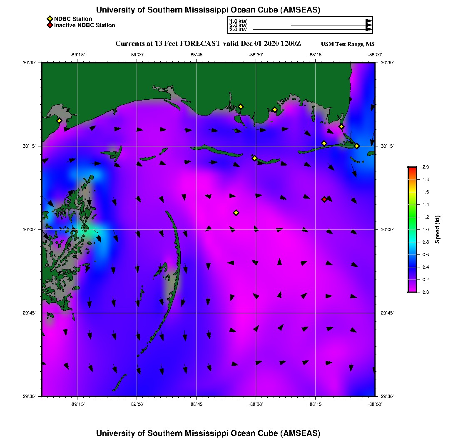Click the "Speed (kt)" color bar label
Screen dimensions: 458x438
[437, 229]
